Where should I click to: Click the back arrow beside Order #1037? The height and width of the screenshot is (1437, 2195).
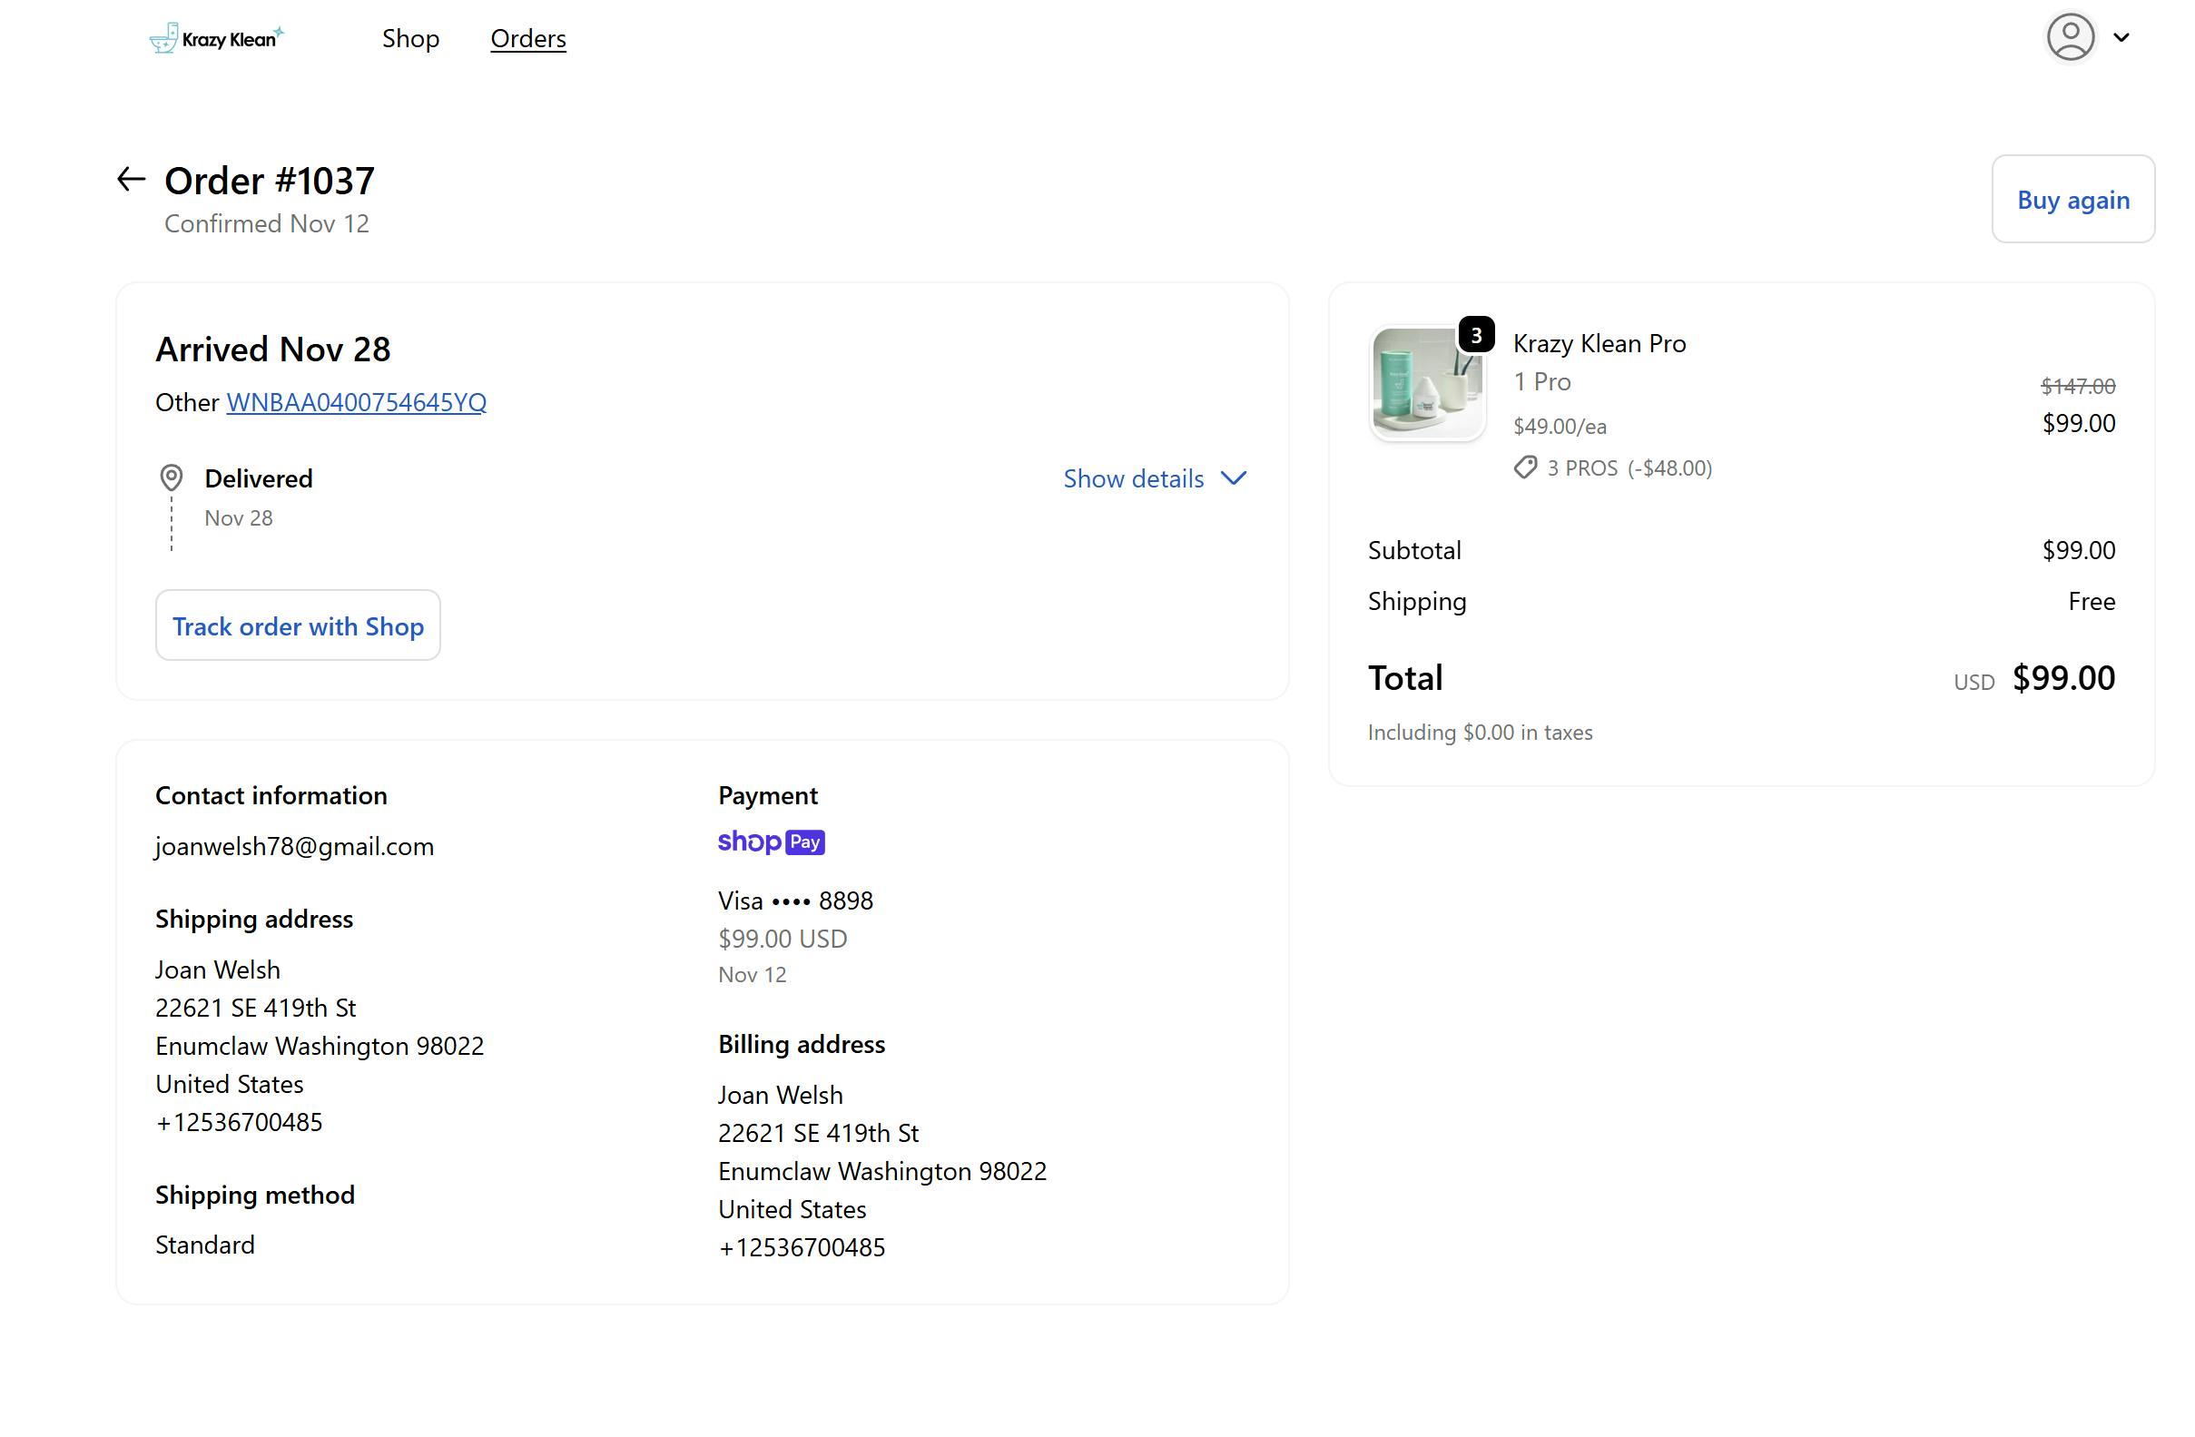coord(131,179)
